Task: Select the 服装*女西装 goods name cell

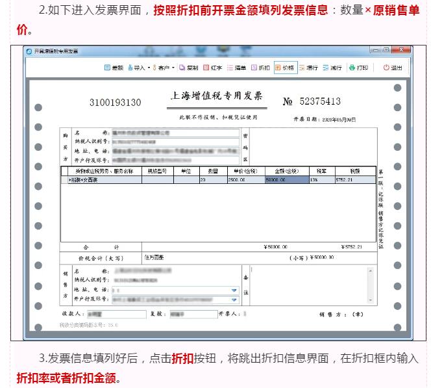Action: pyautogui.click(x=105, y=180)
